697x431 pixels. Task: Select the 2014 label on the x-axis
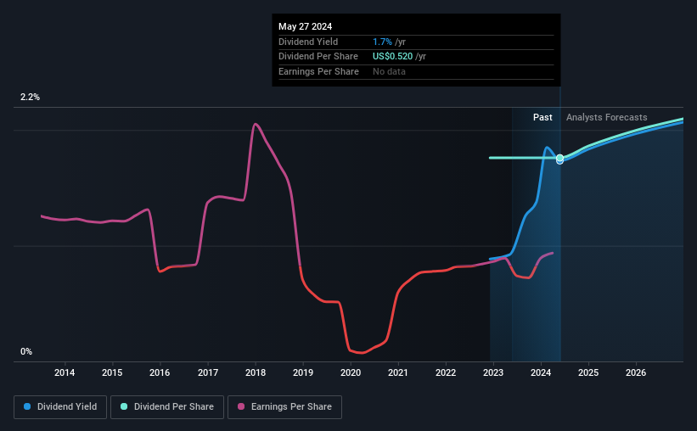[x=65, y=372]
